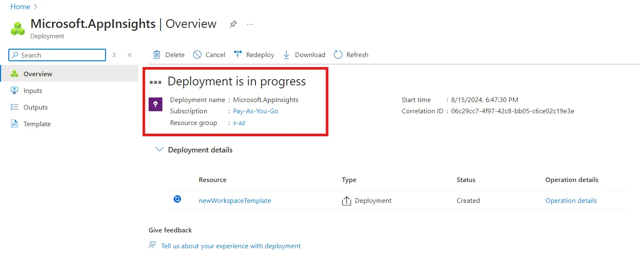
Task: Click the Outputs checklist icon
Action: click(15, 107)
